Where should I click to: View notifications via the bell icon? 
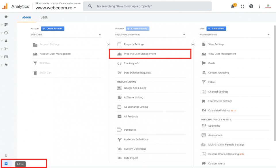(x=233, y=6)
